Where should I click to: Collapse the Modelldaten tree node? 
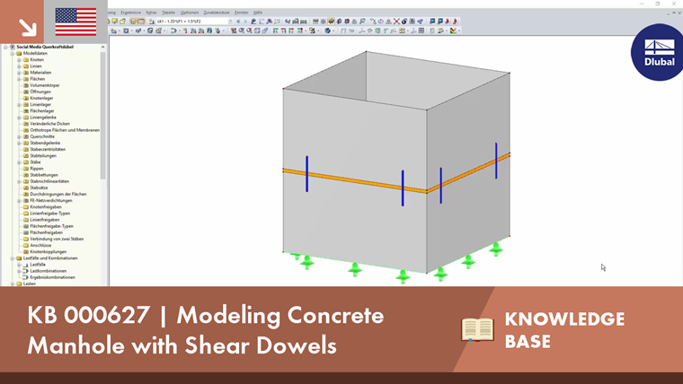[x=13, y=54]
